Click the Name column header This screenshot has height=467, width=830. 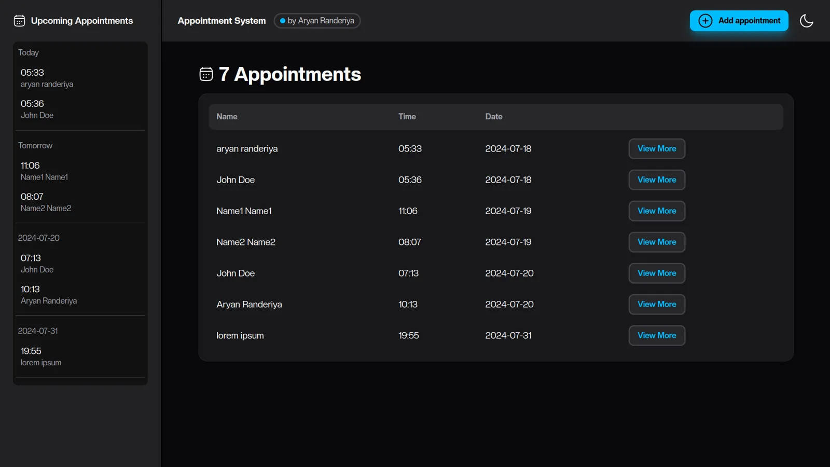(x=227, y=117)
